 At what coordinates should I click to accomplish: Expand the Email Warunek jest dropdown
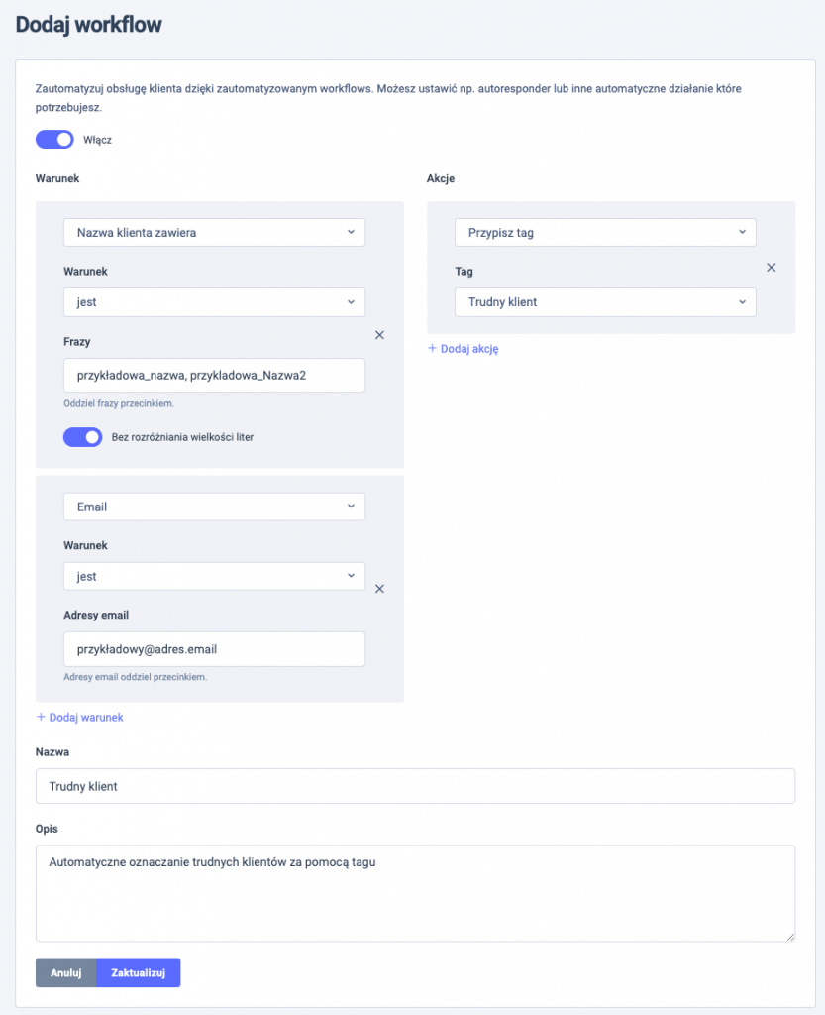click(x=214, y=576)
